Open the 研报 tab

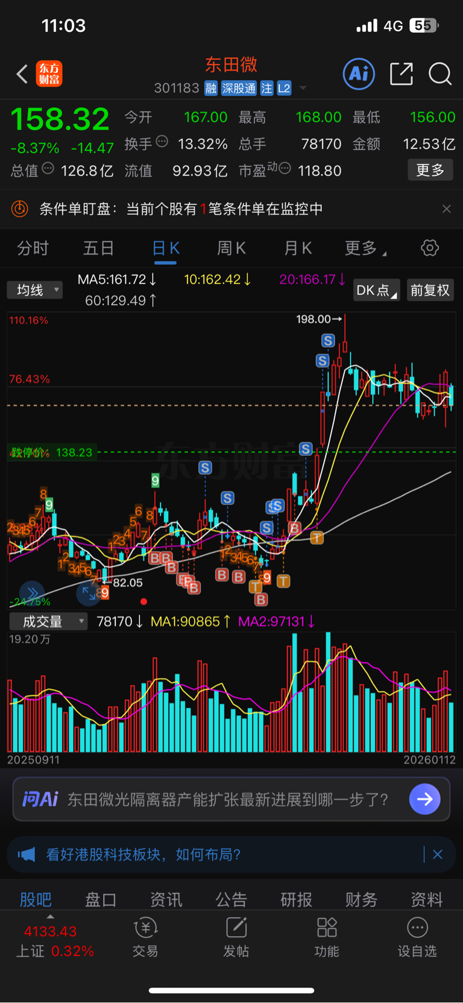point(297,899)
